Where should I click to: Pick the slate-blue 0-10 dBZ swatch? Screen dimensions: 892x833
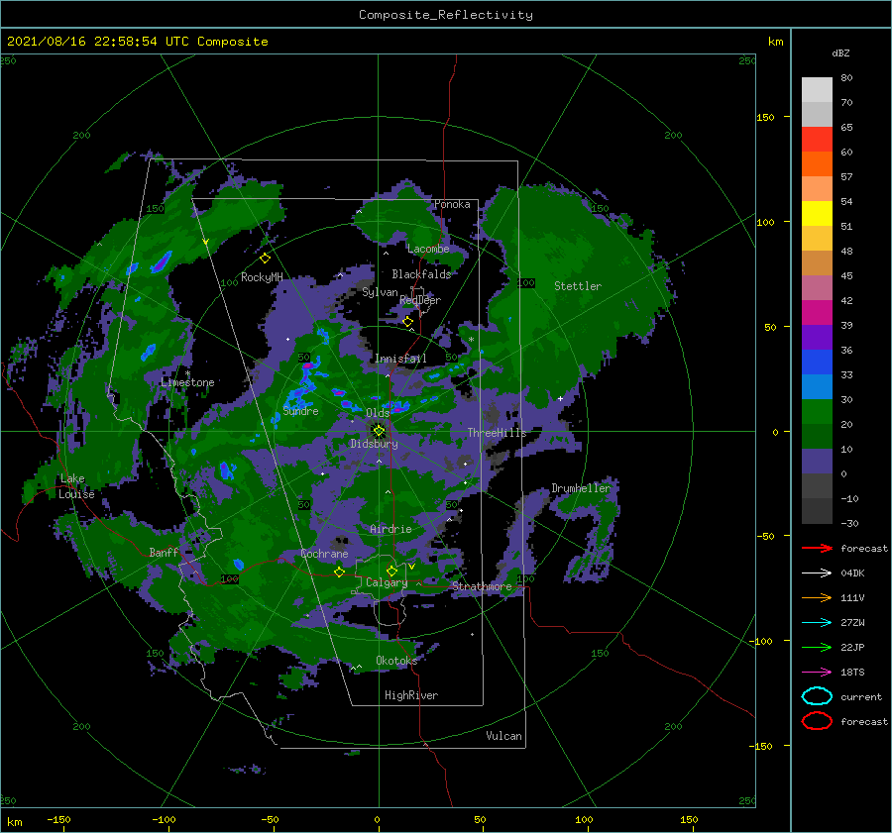point(817,462)
